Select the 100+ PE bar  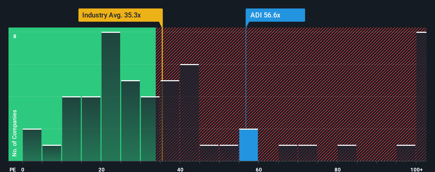[421, 97]
